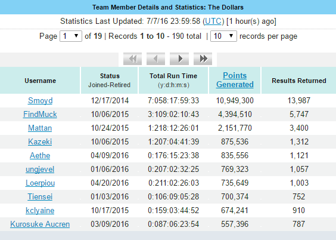
Task: Open the records per page dropdown
Action: point(223,36)
